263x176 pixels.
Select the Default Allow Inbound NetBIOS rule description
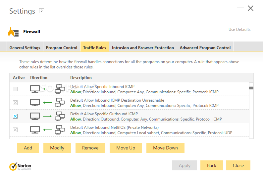[x=114, y=128]
